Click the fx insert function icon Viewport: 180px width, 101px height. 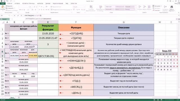tap(21, 15)
